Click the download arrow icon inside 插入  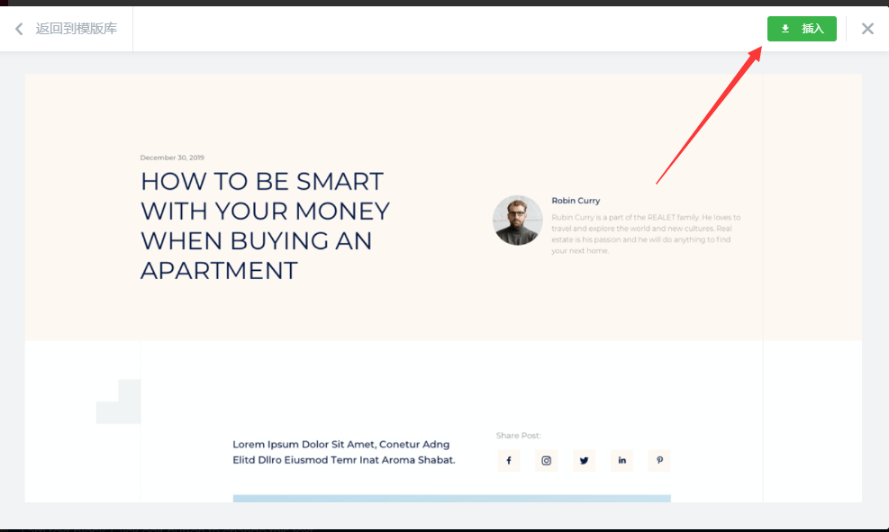(x=785, y=29)
